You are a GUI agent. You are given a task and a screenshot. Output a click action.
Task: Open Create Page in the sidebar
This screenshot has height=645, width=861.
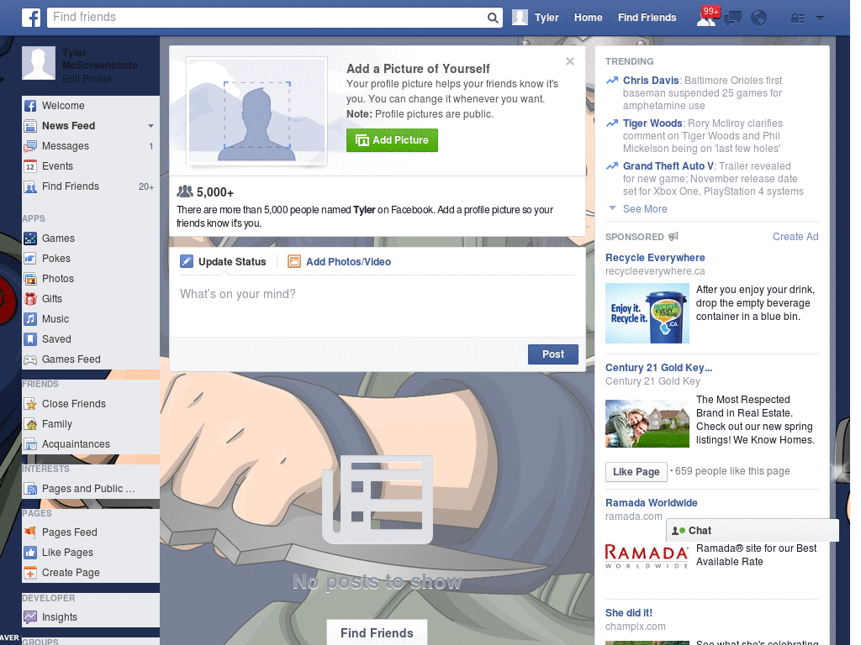pyautogui.click(x=91, y=573)
